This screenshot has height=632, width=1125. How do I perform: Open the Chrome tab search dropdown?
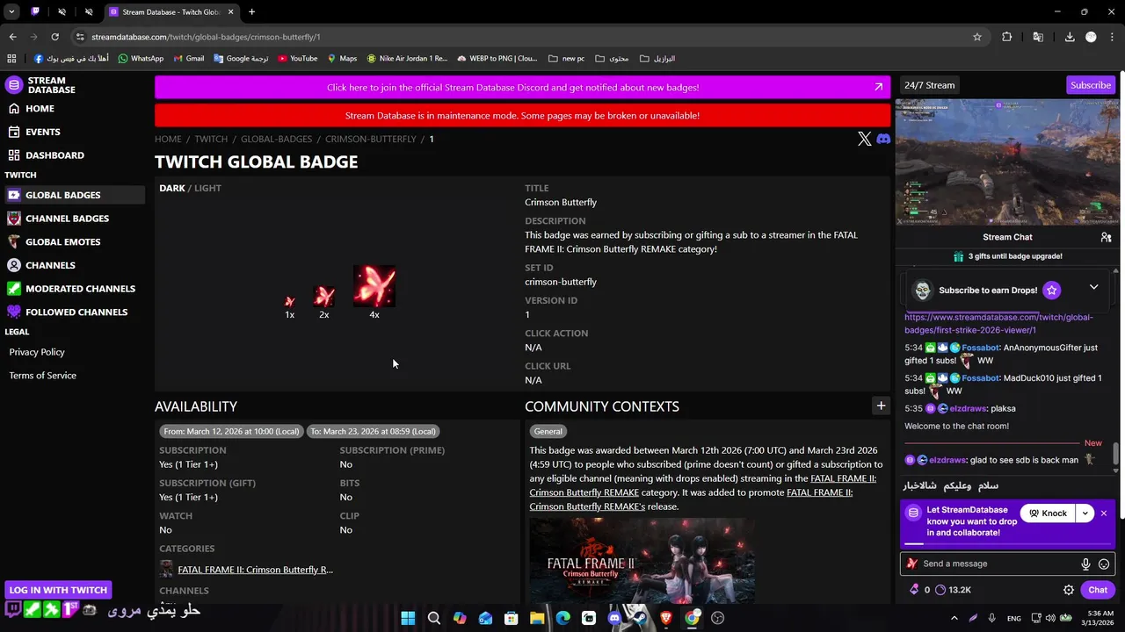point(11,11)
